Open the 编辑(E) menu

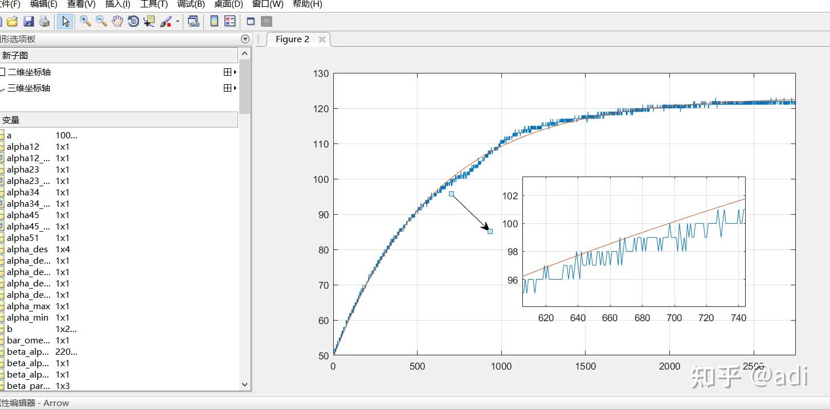tap(43, 4)
